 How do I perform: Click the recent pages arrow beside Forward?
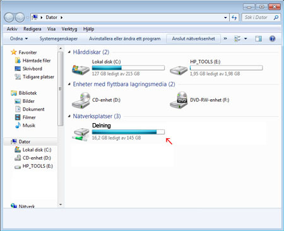tap(27, 18)
